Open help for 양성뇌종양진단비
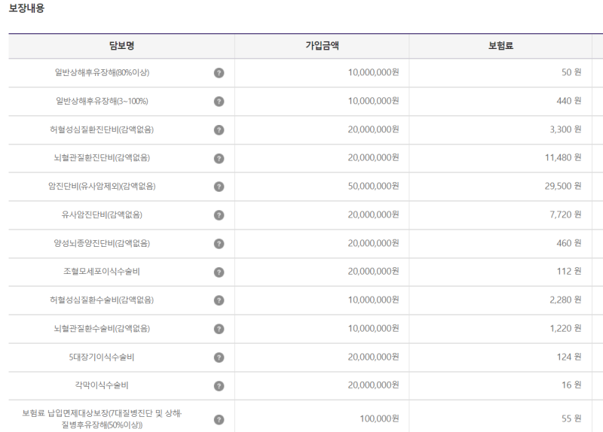The height and width of the screenshot is (432, 603). tap(219, 243)
